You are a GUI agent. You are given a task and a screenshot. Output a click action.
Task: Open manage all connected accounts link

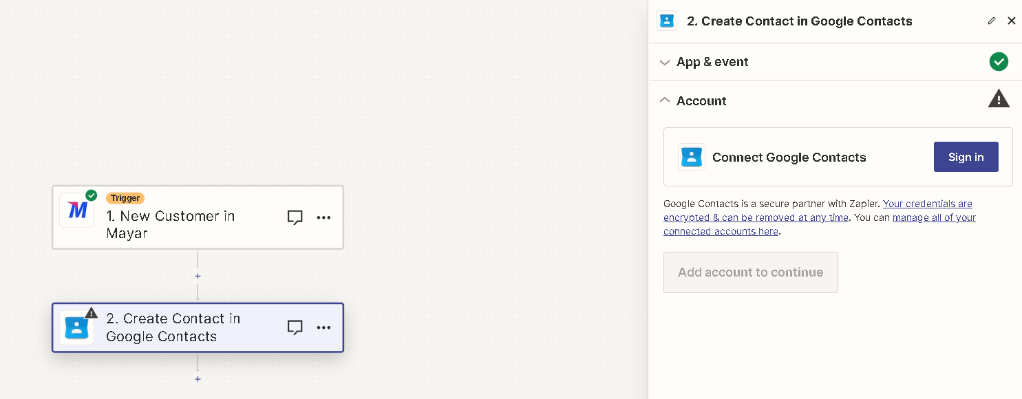coord(819,224)
